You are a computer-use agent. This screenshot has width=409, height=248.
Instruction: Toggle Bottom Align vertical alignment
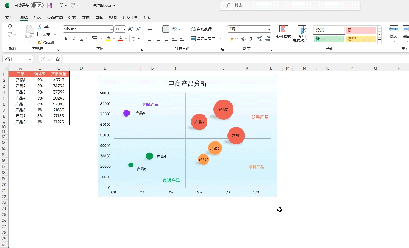click(x=166, y=29)
